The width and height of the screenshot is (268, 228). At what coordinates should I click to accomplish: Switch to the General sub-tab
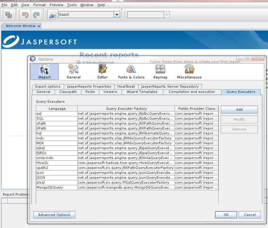click(43, 92)
